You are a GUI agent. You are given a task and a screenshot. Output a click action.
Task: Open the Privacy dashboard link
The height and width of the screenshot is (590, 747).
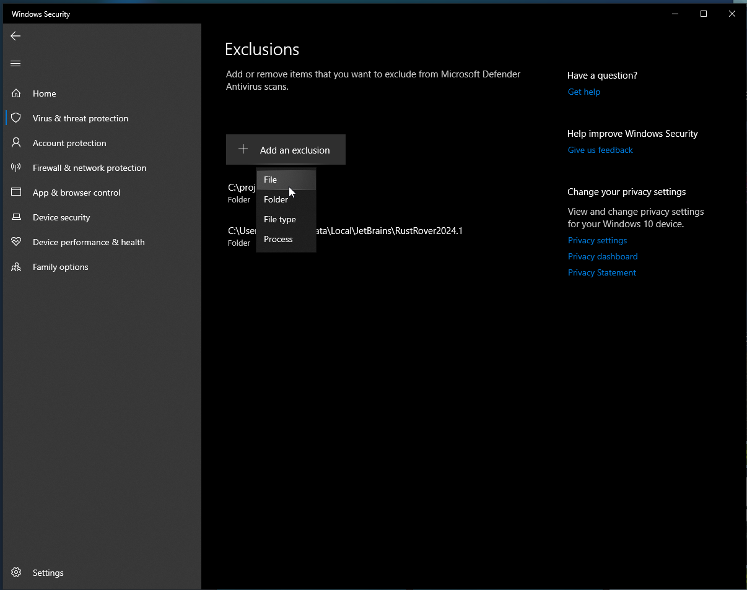603,256
